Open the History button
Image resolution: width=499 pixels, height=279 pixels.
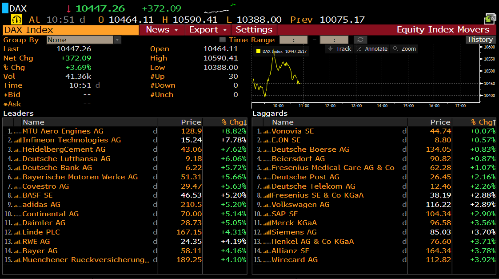480,40
